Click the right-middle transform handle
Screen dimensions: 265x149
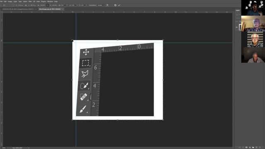point(163,80)
